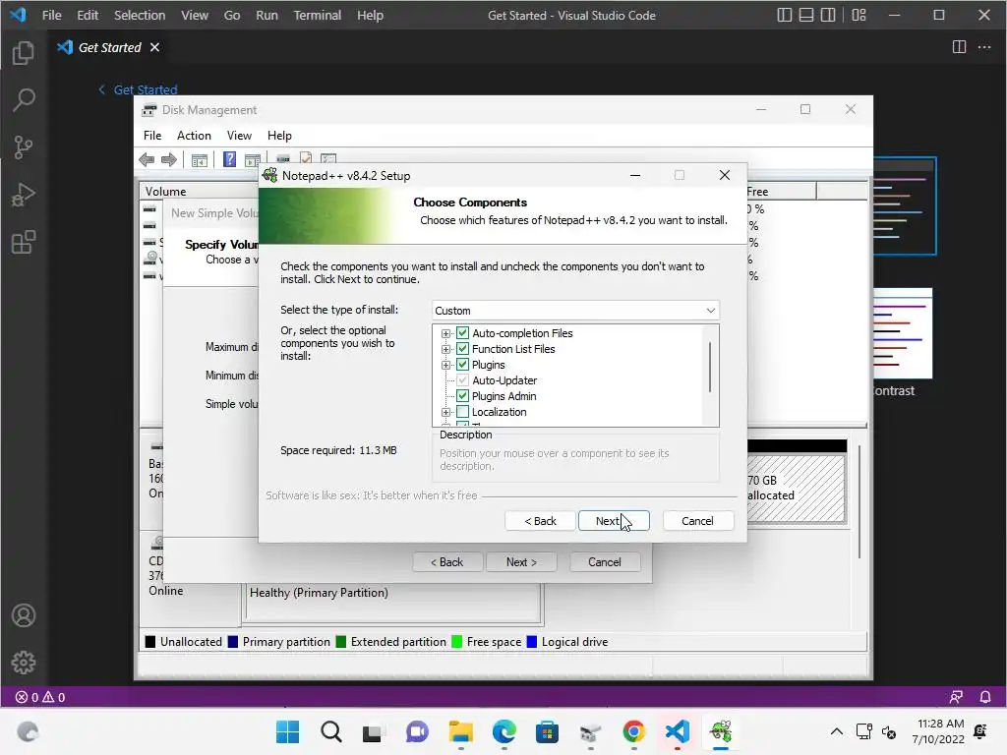Image resolution: width=1007 pixels, height=755 pixels.
Task: Go back via Get Started breadcrumb chevron
Action: (x=101, y=89)
